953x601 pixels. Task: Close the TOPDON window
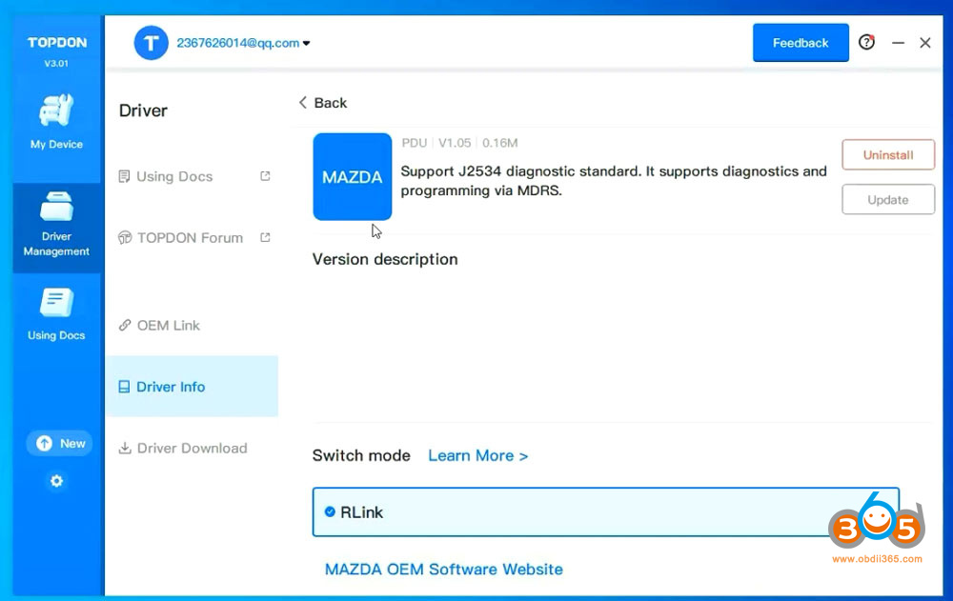[x=925, y=43]
